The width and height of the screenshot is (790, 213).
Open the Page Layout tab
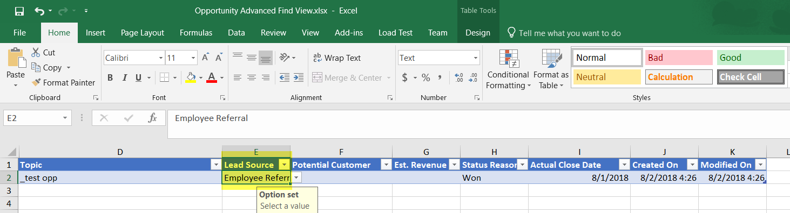pyautogui.click(x=143, y=33)
